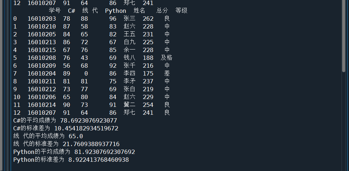Click student ID 16010208
Screen dimensions: 349x171
[x=42, y=58]
